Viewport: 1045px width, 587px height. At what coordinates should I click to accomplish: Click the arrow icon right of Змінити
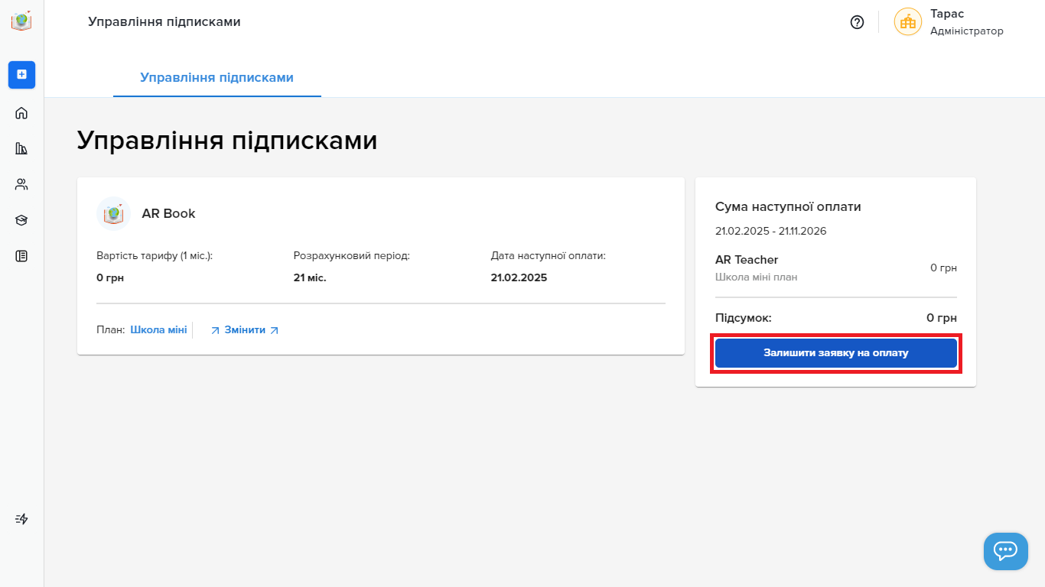coord(274,330)
